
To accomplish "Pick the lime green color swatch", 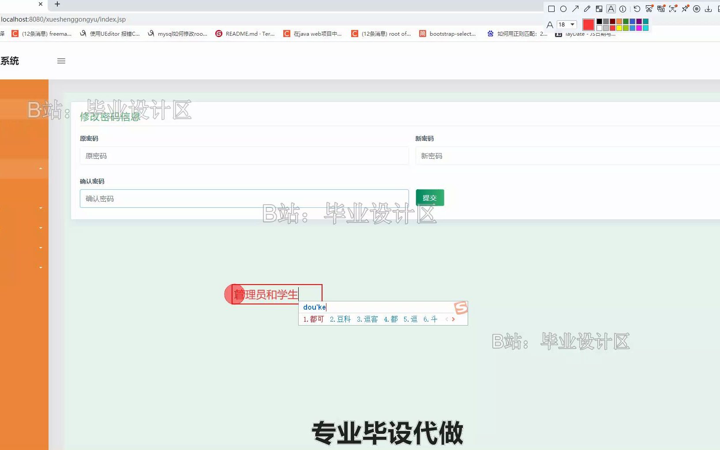I will click(x=626, y=28).
